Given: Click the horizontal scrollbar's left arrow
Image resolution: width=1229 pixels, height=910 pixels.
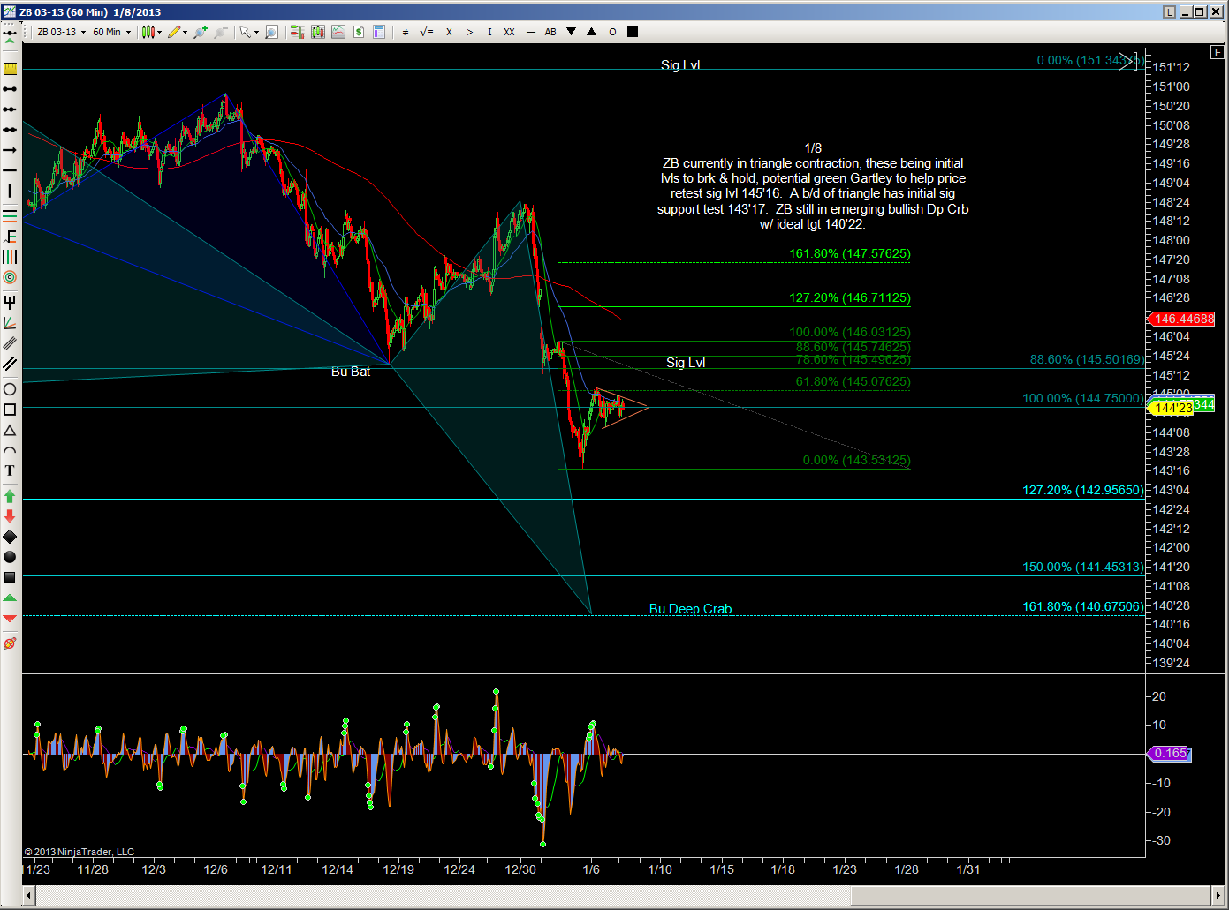Looking at the screenshot, I should 28,896.
